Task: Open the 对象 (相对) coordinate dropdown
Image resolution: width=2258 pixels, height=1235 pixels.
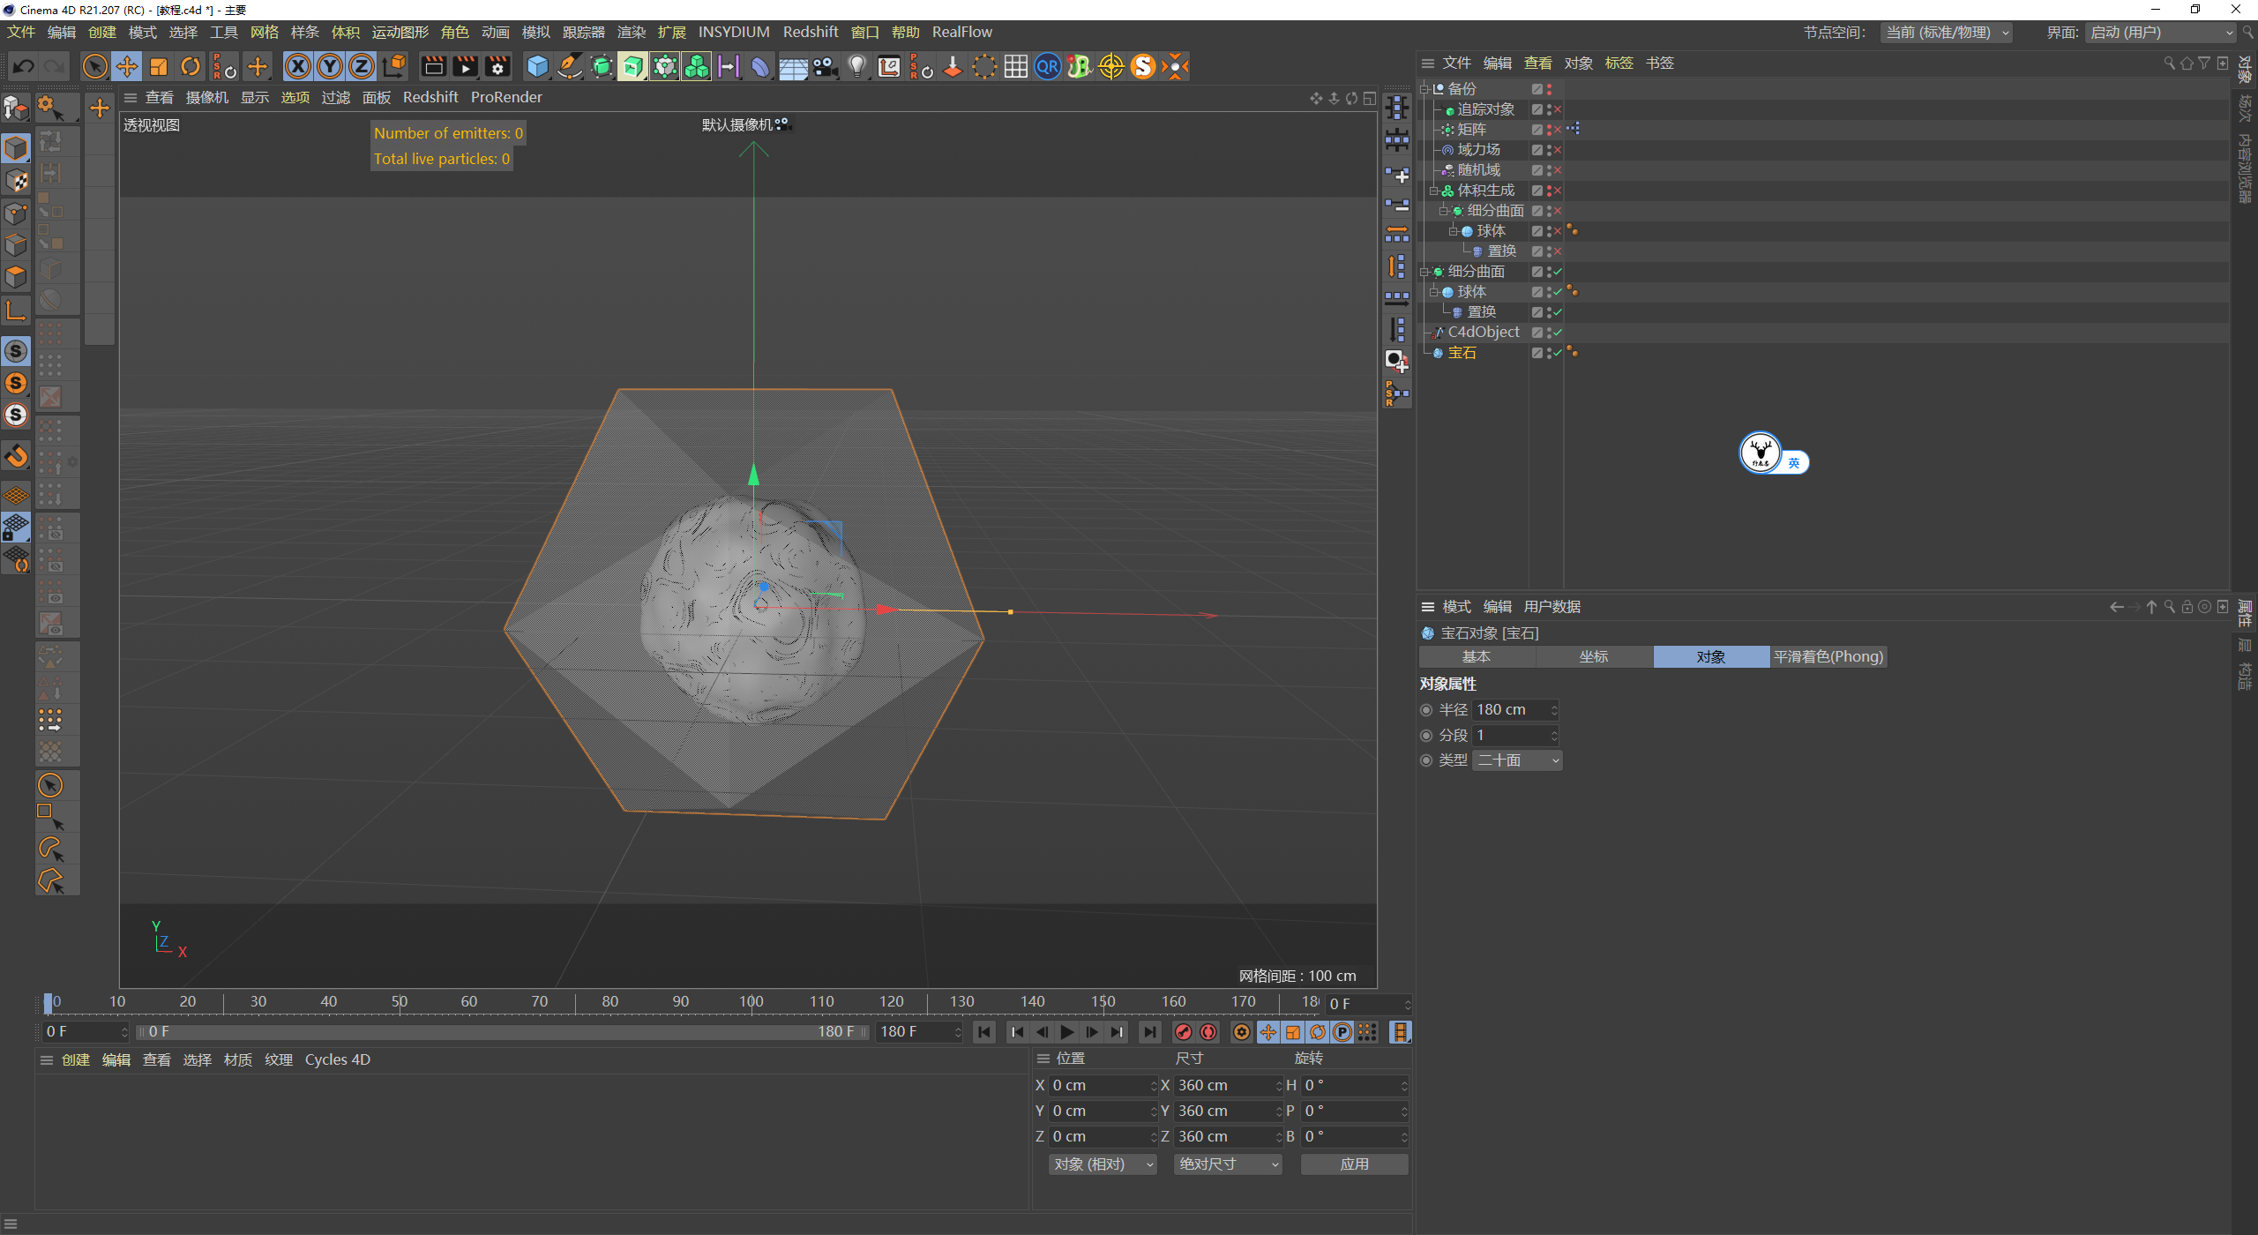Action: click(1103, 1164)
